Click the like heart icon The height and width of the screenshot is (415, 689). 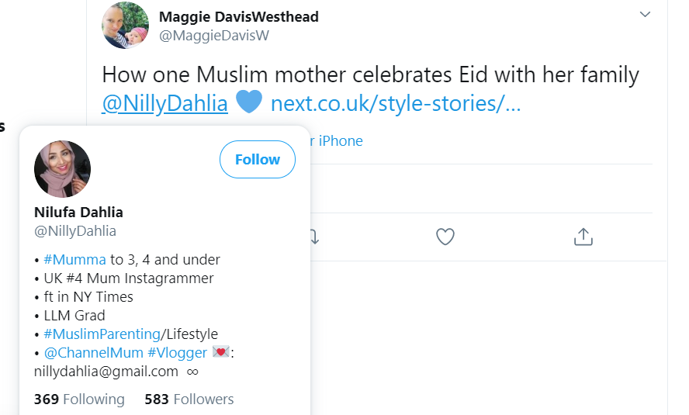pos(445,237)
